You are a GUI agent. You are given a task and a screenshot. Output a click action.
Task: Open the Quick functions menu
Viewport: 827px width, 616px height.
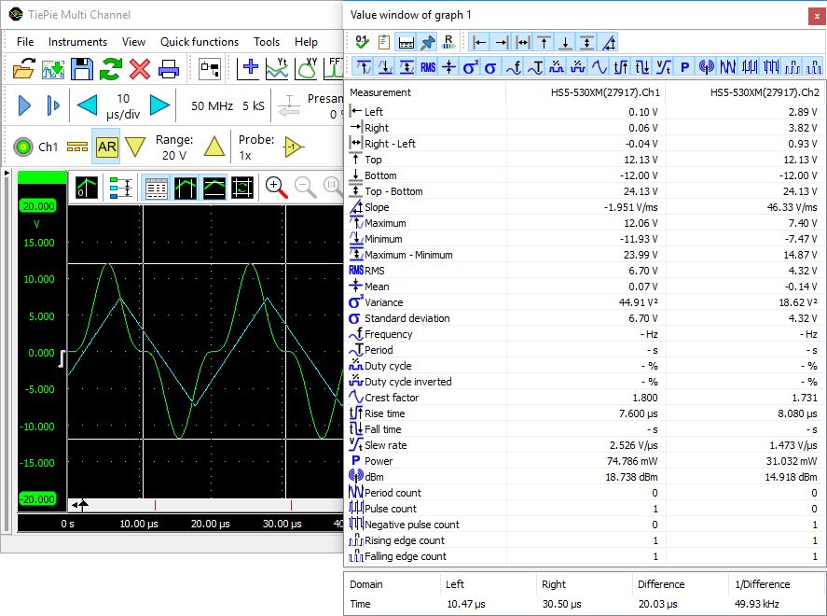coord(199,41)
